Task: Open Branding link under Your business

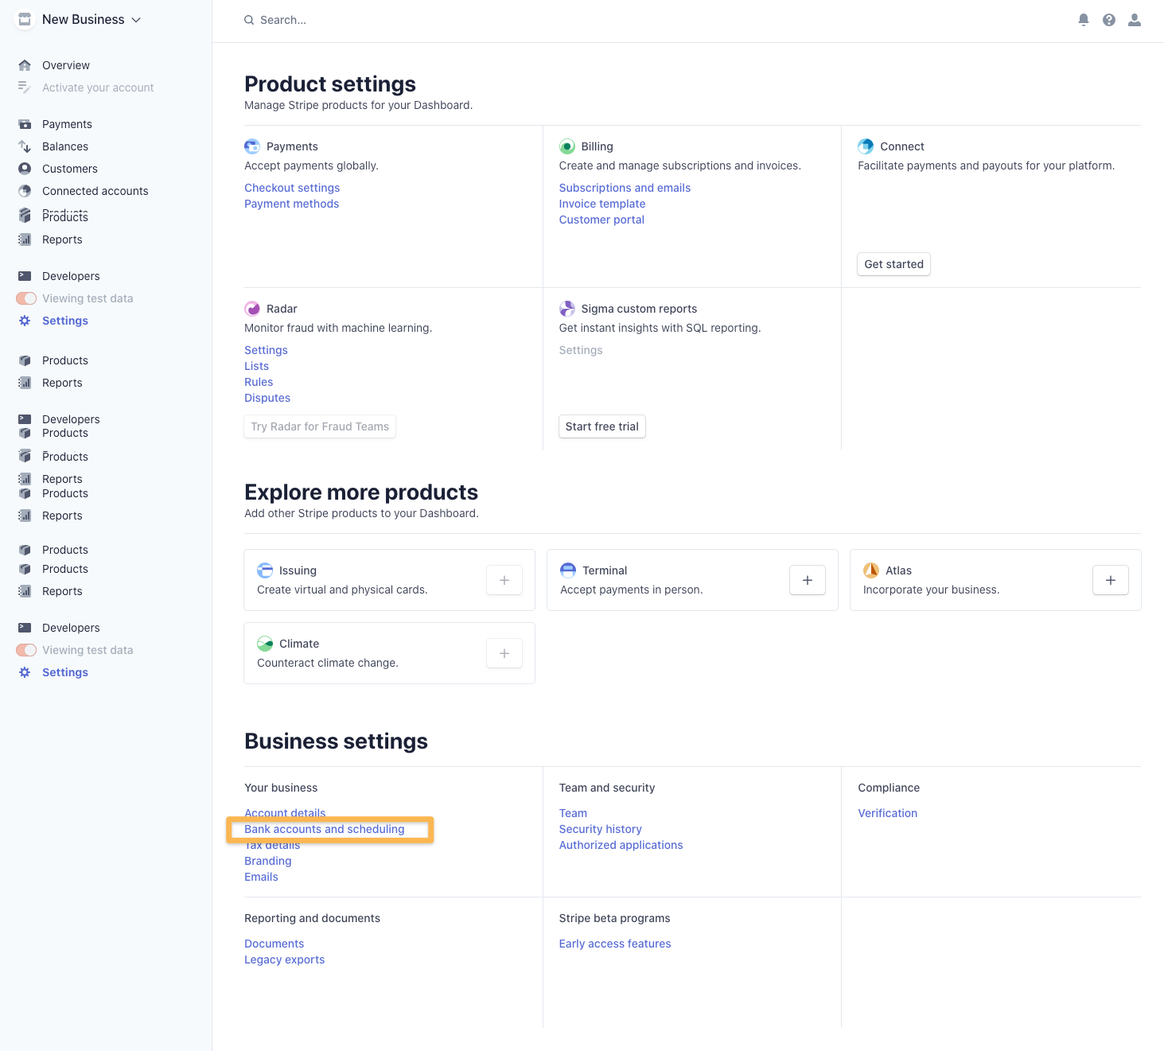Action: 268,861
